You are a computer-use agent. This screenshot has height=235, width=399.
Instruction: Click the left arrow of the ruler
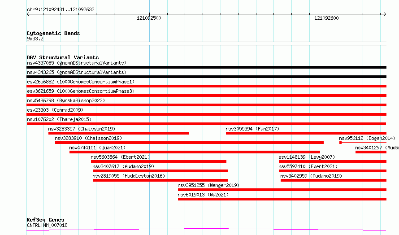coord(28,14)
